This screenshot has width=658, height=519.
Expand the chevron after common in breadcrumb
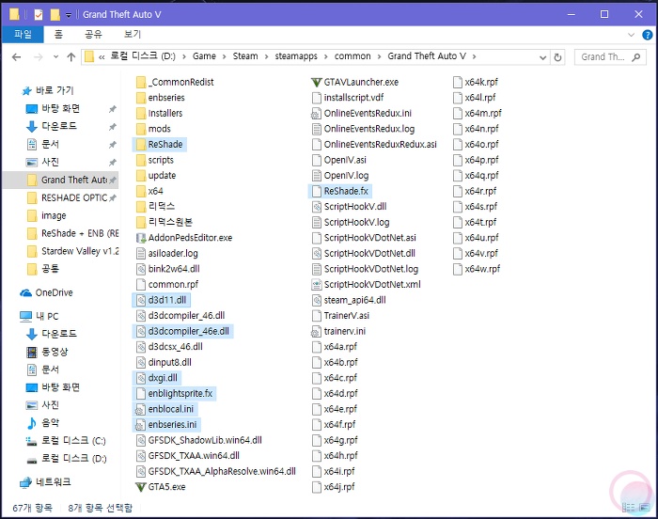(x=379, y=56)
